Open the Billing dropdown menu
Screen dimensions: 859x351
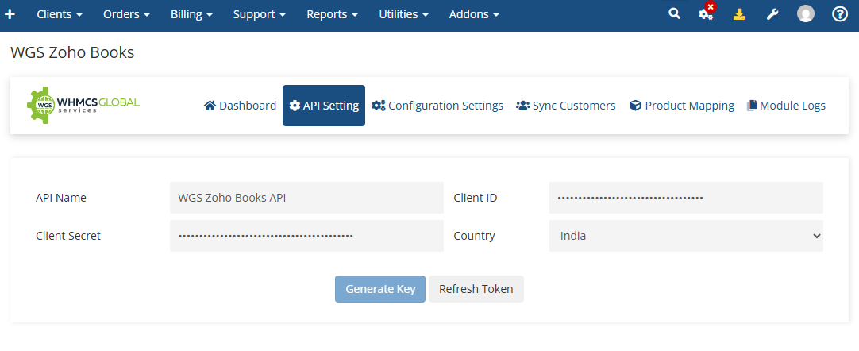(191, 14)
